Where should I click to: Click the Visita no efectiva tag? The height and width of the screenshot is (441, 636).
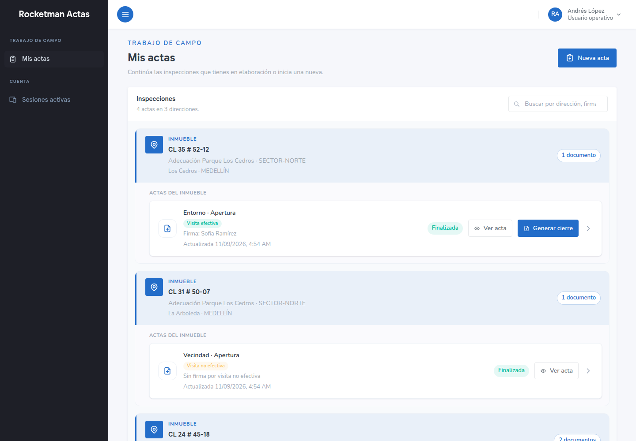click(206, 366)
